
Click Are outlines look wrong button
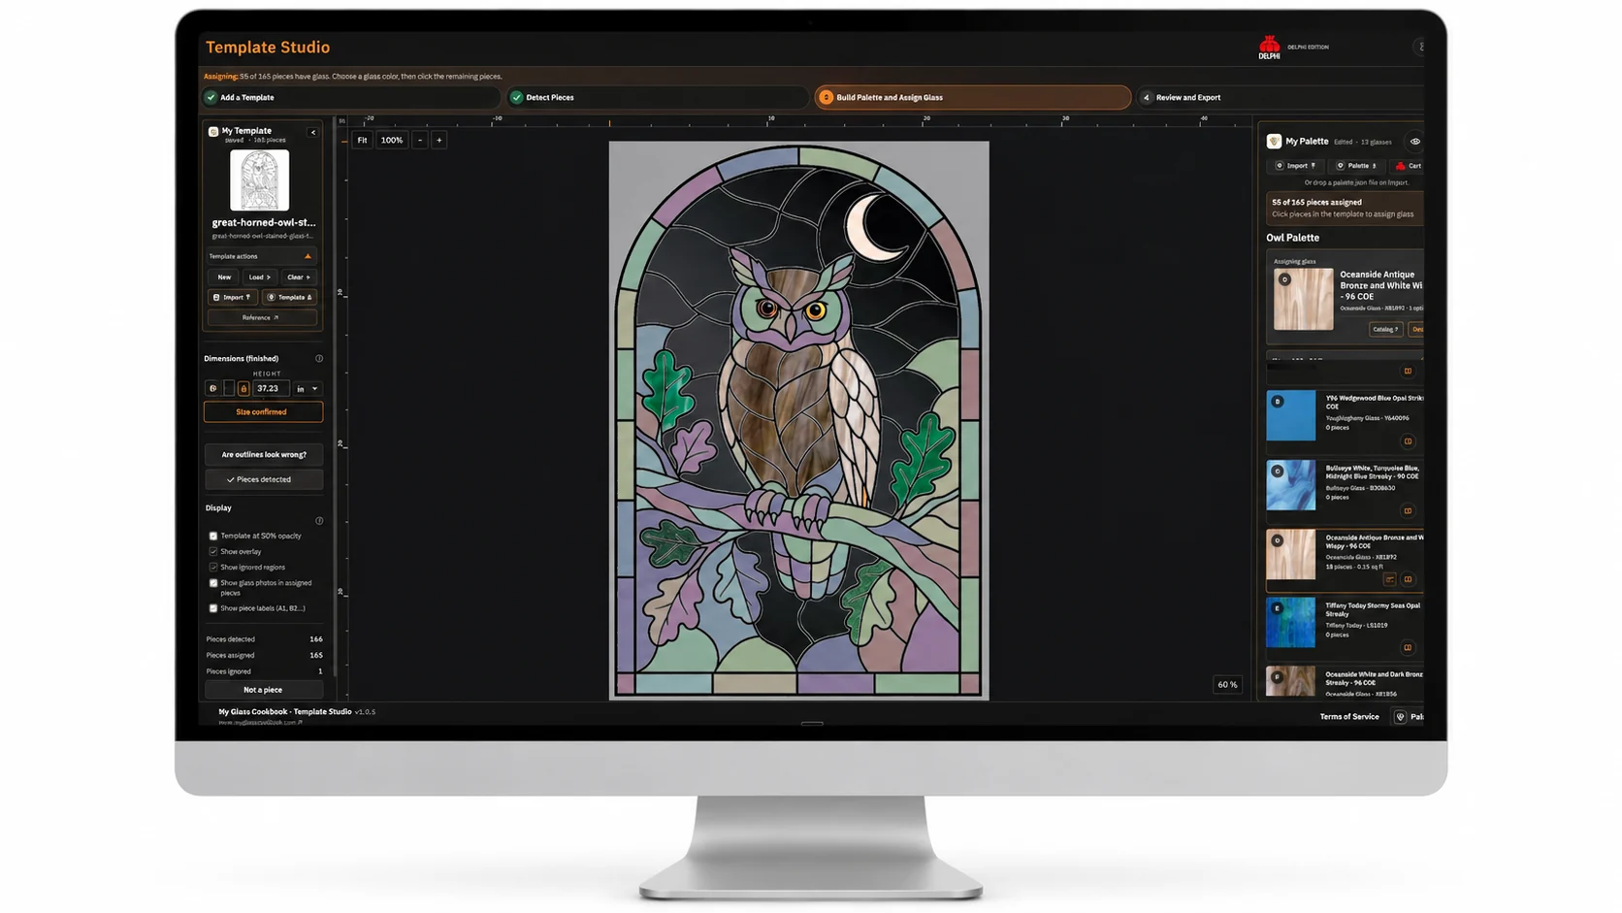click(263, 455)
